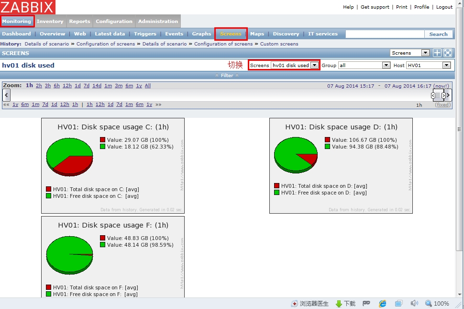
Task: Click the timeline right scroll arrow
Action: (449, 95)
